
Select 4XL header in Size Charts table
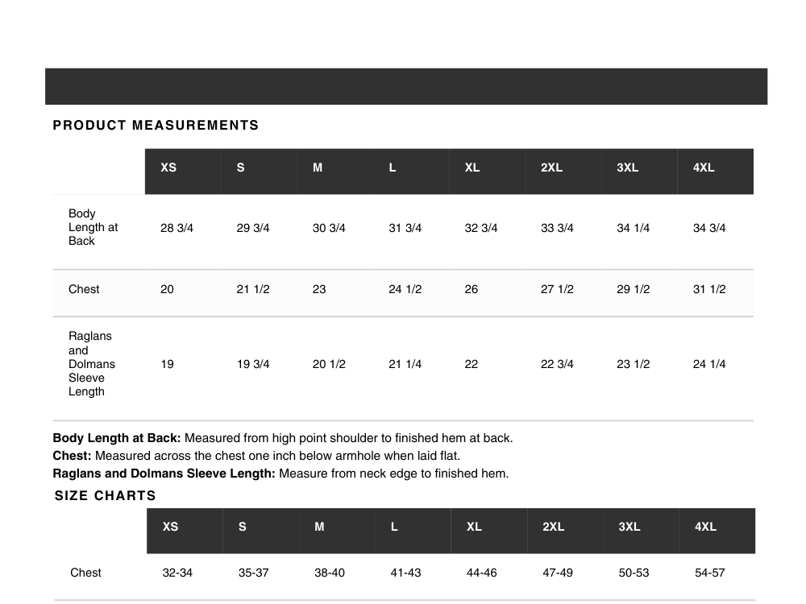705,527
